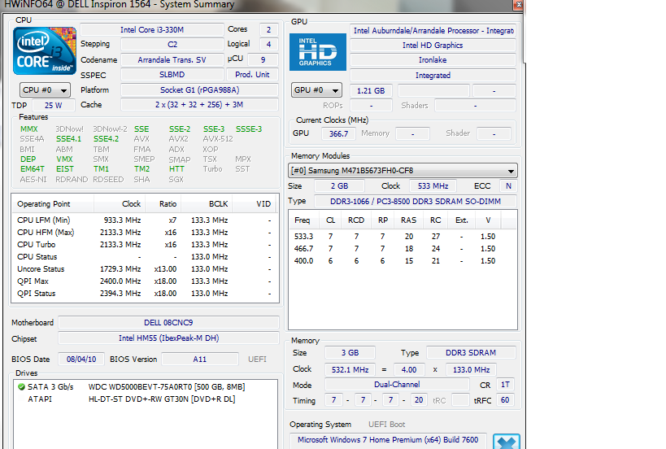Image resolution: width=666 pixels, height=449 pixels.
Task: Click the Prod. Unit field
Action: point(252,75)
